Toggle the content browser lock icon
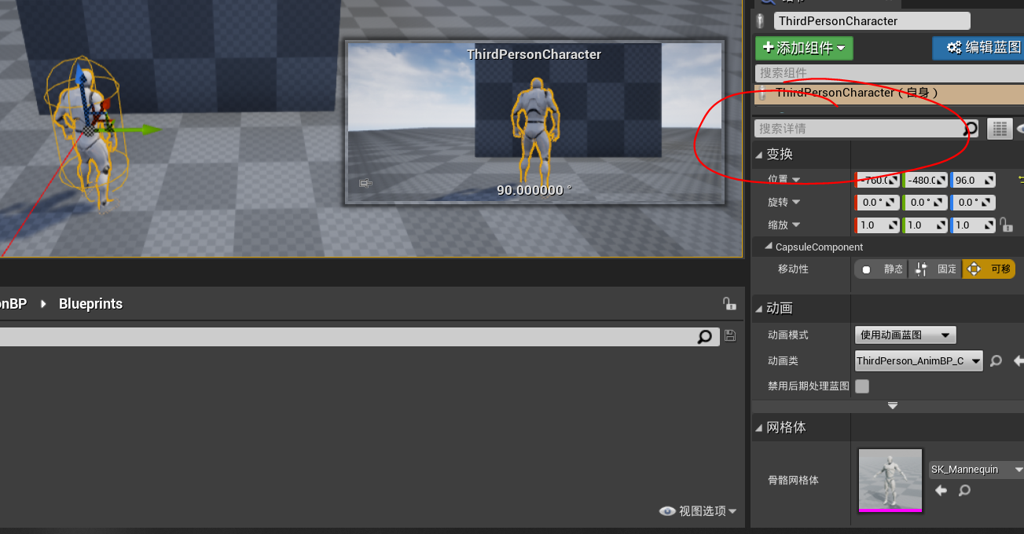Viewport: 1024px width, 534px height. [729, 304]
